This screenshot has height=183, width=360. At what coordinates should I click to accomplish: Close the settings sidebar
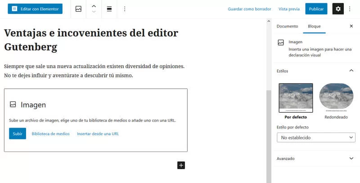351,26
